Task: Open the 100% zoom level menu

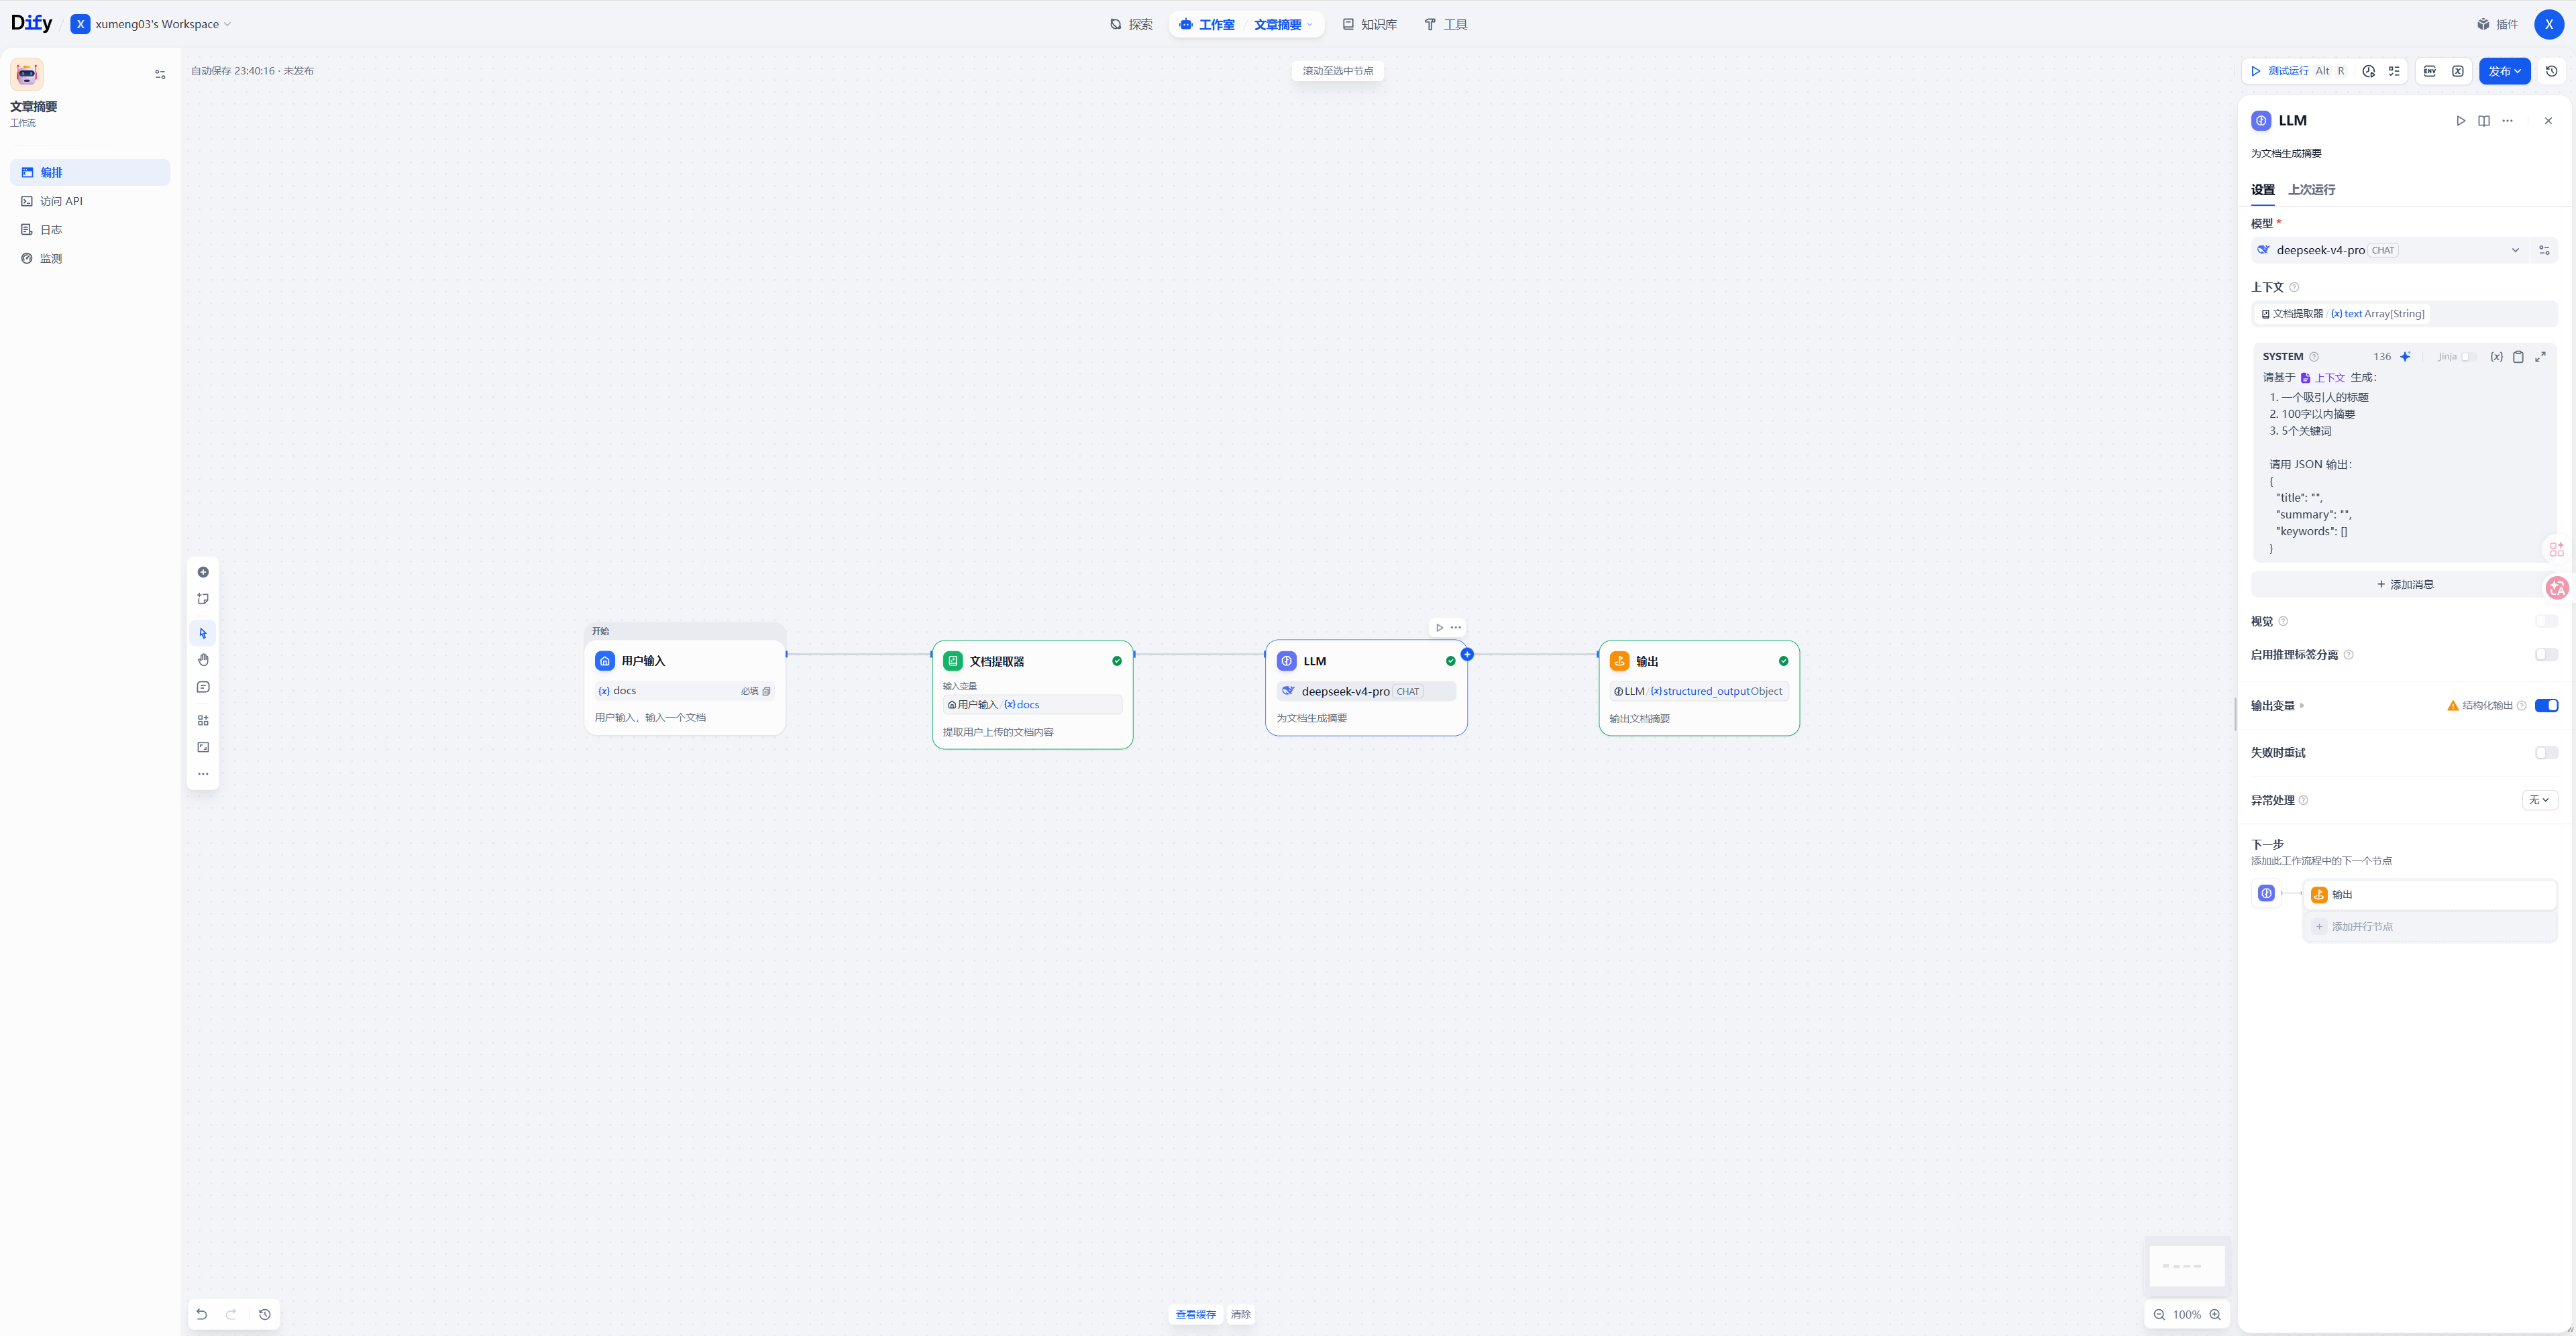Action: coord(2186,1314)
